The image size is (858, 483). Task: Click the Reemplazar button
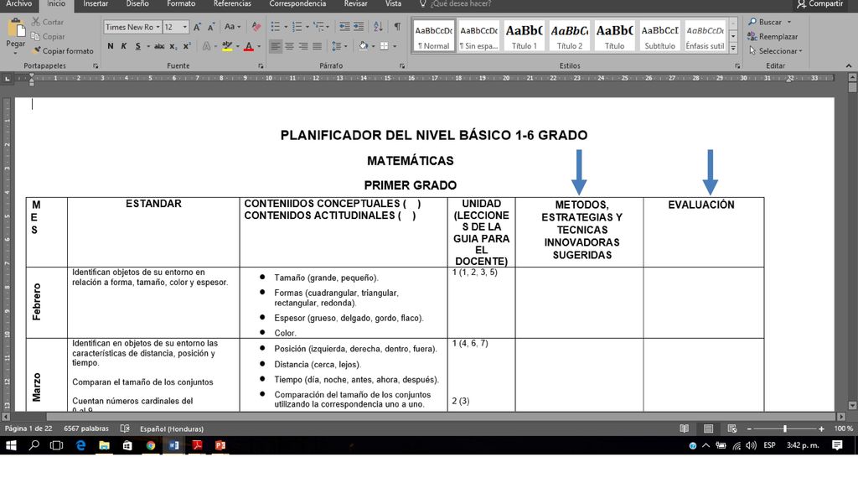[x=773, y=37]
